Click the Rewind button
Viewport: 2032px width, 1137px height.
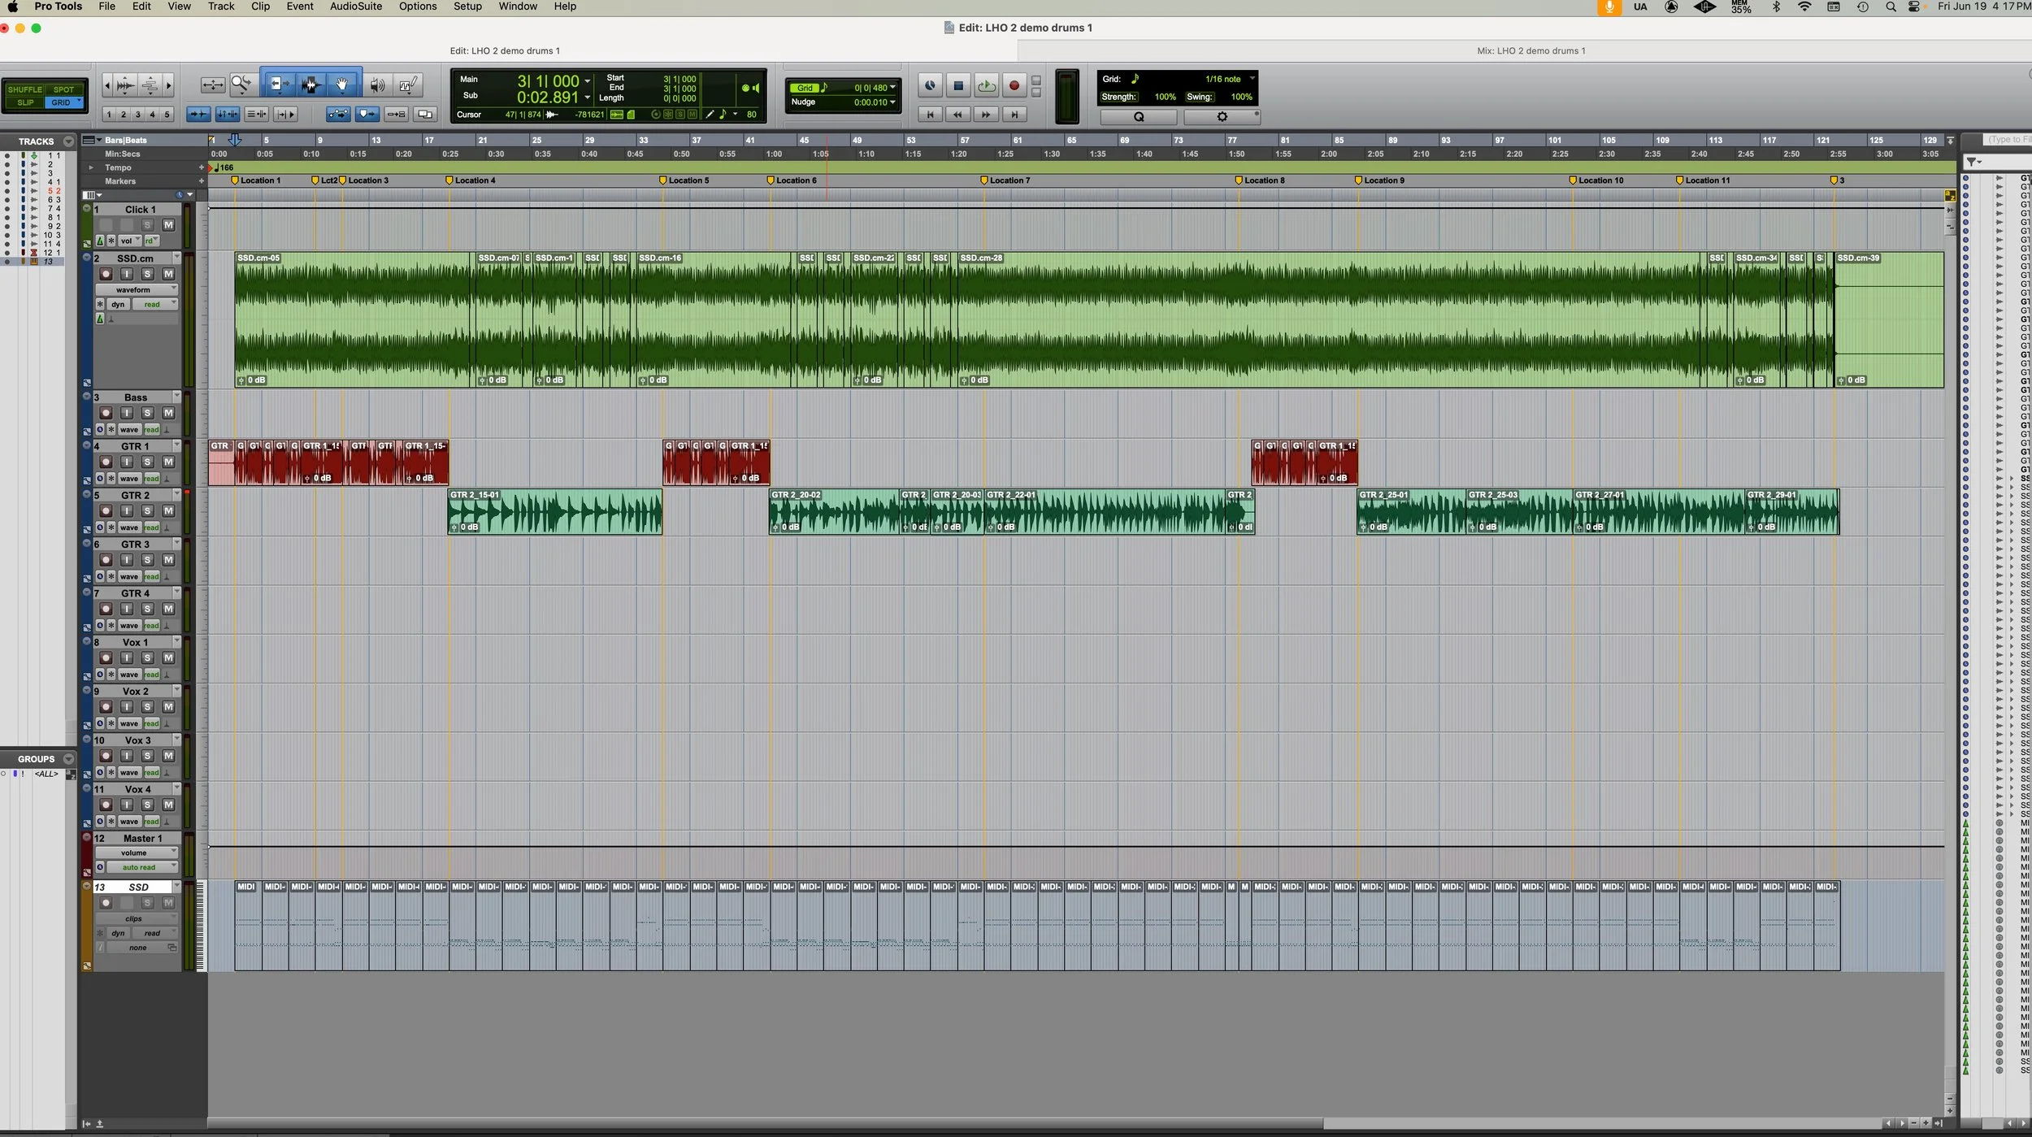pyautogui.click(x=958, y=115)
